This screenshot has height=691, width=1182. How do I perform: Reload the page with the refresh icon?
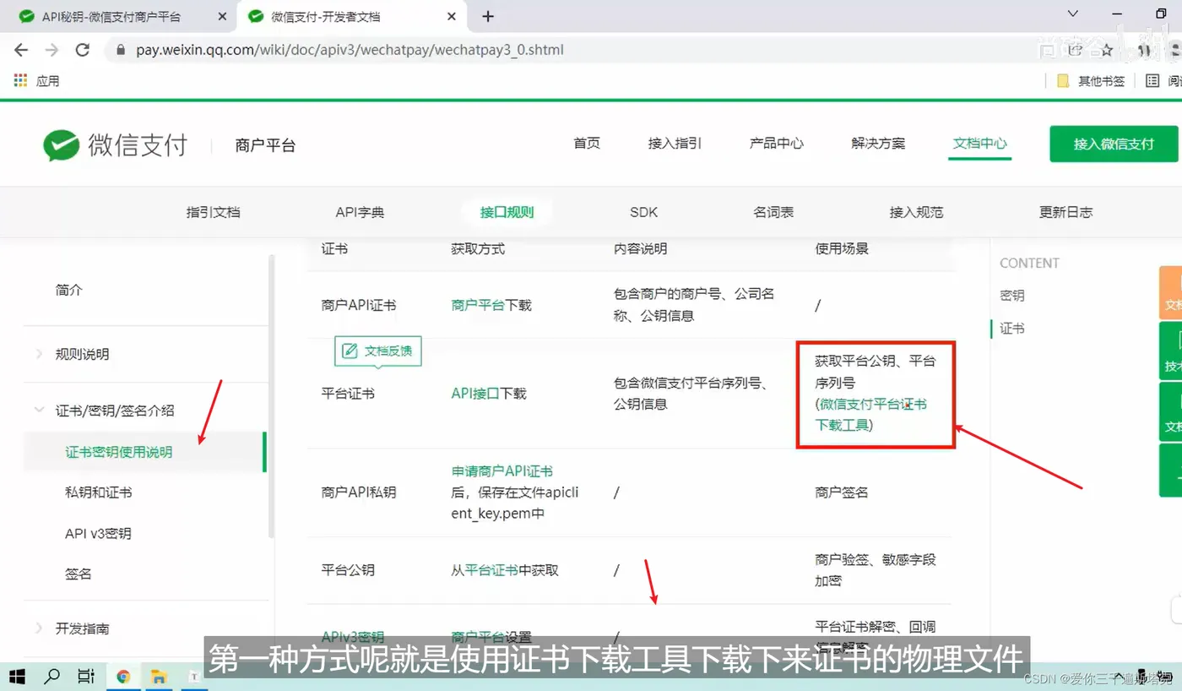click(82, 50)
